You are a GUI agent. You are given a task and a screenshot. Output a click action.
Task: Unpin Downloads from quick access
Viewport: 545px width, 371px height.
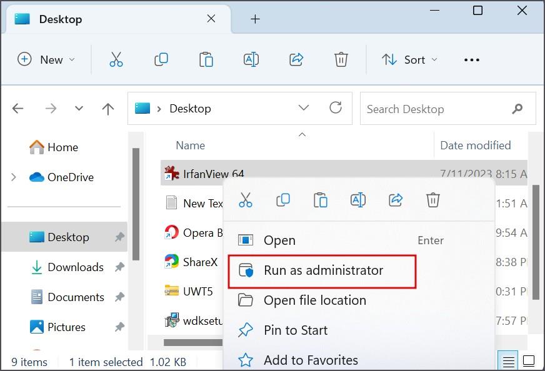[x=119, y=267]
